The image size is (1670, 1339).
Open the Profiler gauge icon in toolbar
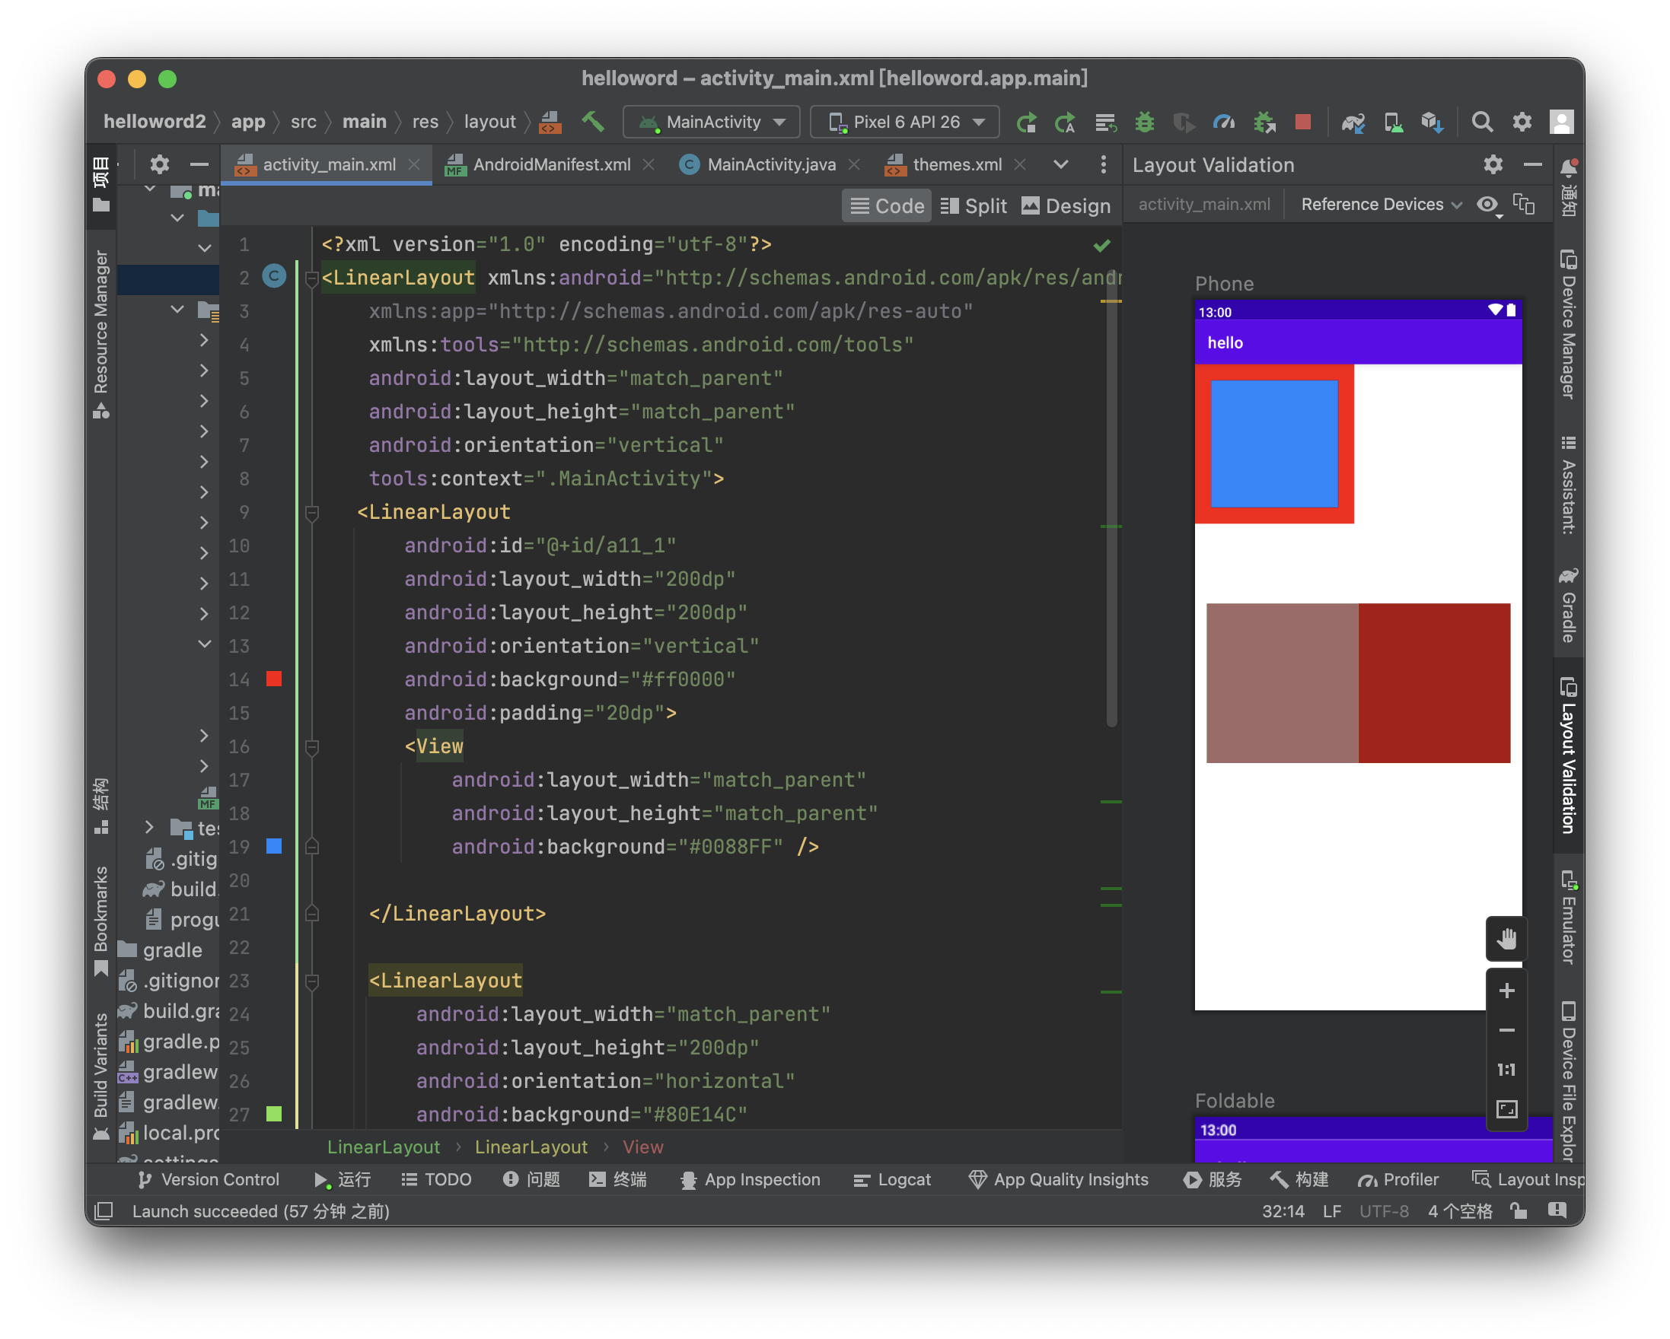[x=1224, y=122]
